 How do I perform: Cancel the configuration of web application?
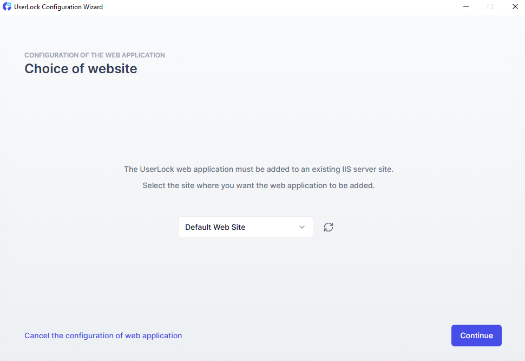coord(103,336)
